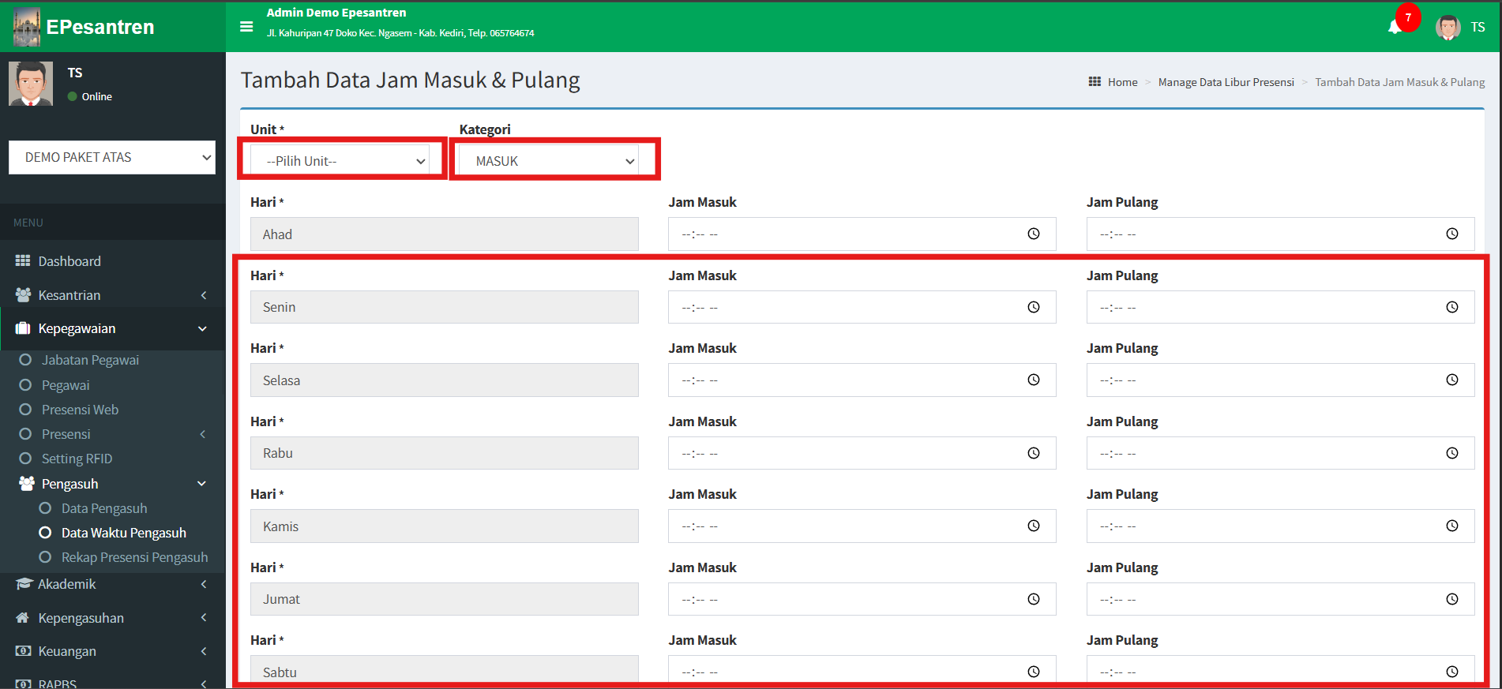Open Rekap Presensi Pengasuh submenu item

pyautogui.click(x=134, y=557)
